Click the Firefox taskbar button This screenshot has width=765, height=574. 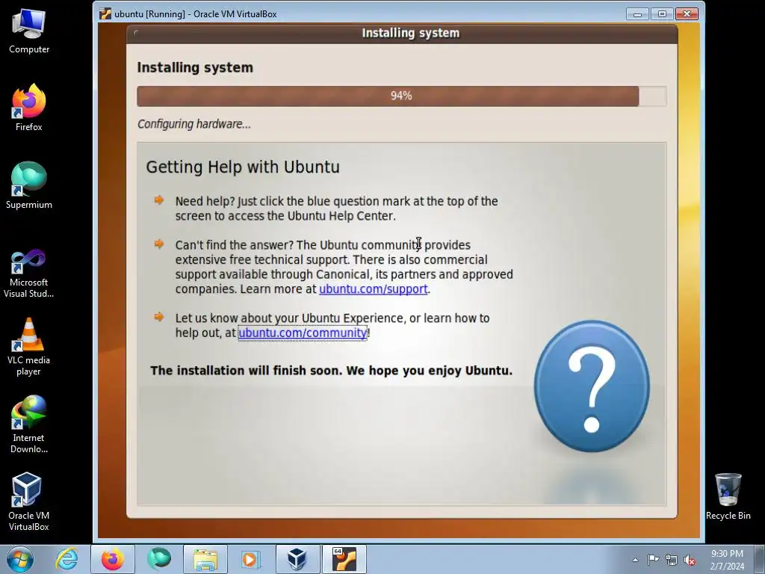(x=113, y=559)
